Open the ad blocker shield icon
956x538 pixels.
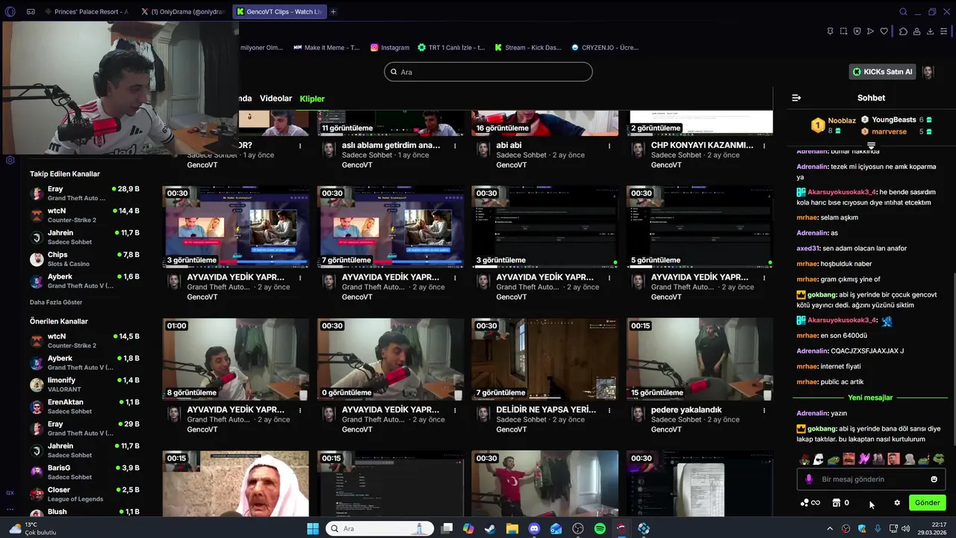[x=857, y=31]
